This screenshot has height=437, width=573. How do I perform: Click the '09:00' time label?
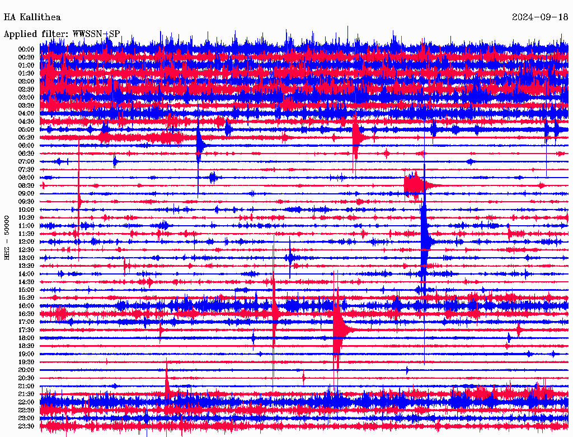26,194
